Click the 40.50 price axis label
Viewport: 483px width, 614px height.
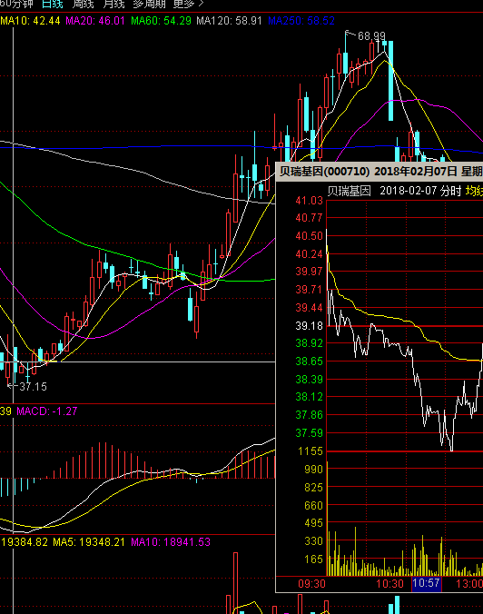click(310, 236)
